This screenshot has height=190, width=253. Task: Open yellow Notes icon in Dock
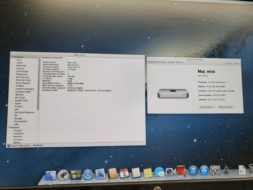click(x=148, y=173)
